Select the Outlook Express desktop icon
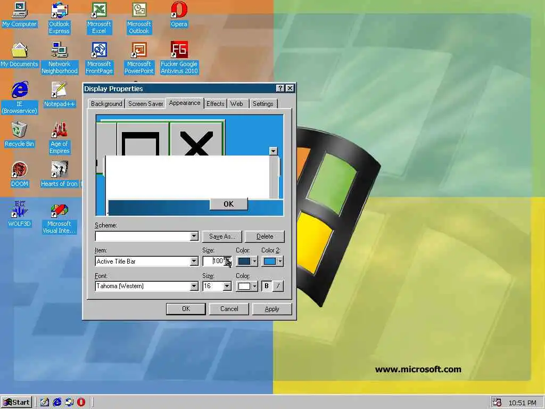 59,18
